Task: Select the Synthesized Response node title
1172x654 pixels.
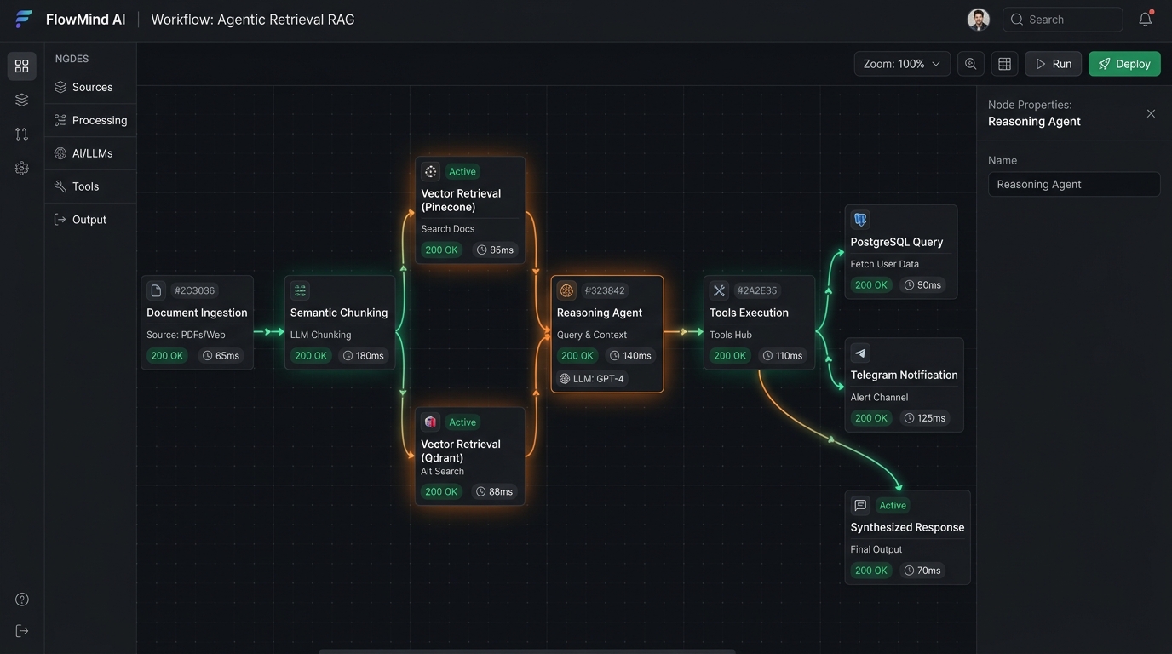Action: pos(907,527)
